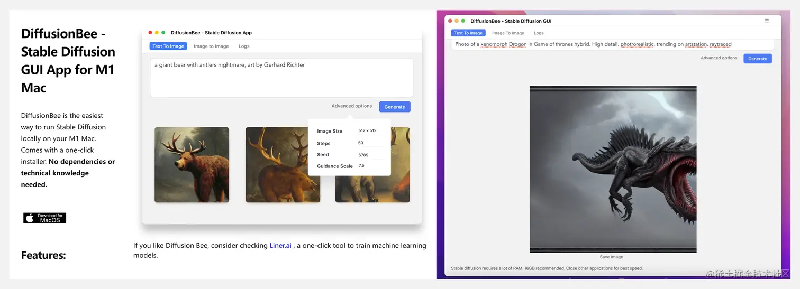
Task: Click Generate in Stable Diffusion GUI window
Action: pyautogui.click(x=758, y=59)
